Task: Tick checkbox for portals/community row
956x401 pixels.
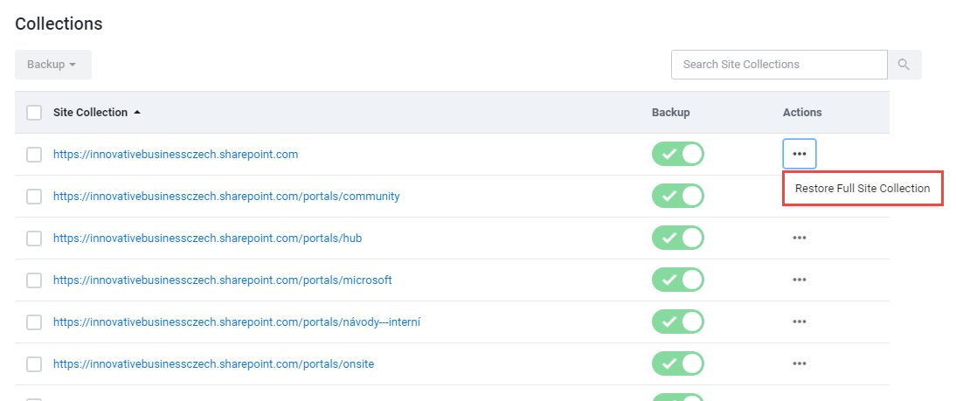Action: [x=34, y=197]
